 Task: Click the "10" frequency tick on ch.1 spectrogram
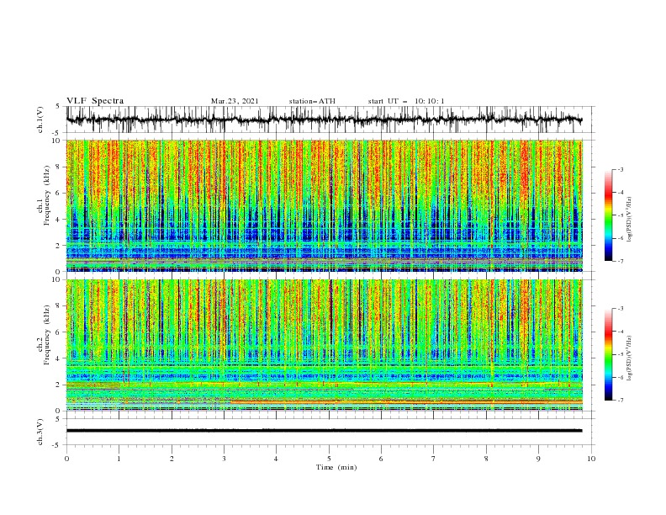coord(57,141)
